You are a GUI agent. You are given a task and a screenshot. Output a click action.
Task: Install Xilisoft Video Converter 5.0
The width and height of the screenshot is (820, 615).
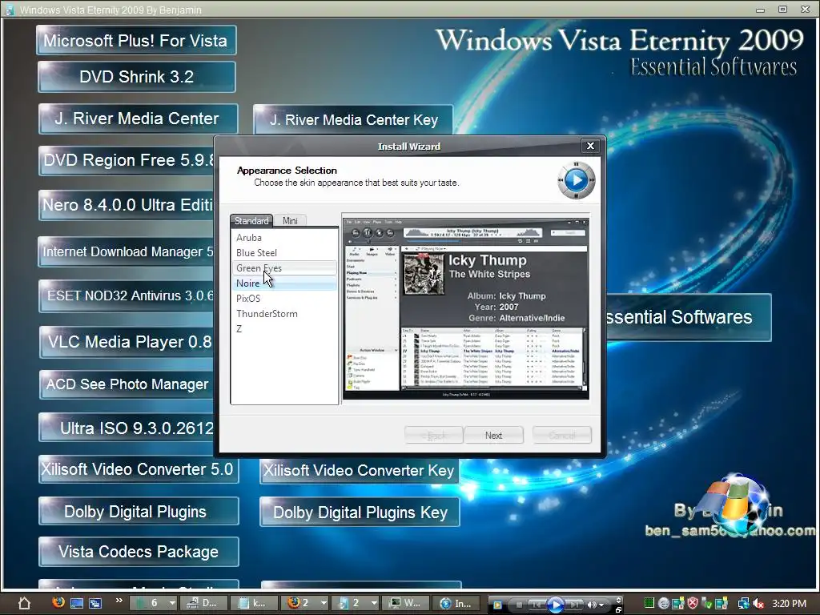tap(138, 469)
